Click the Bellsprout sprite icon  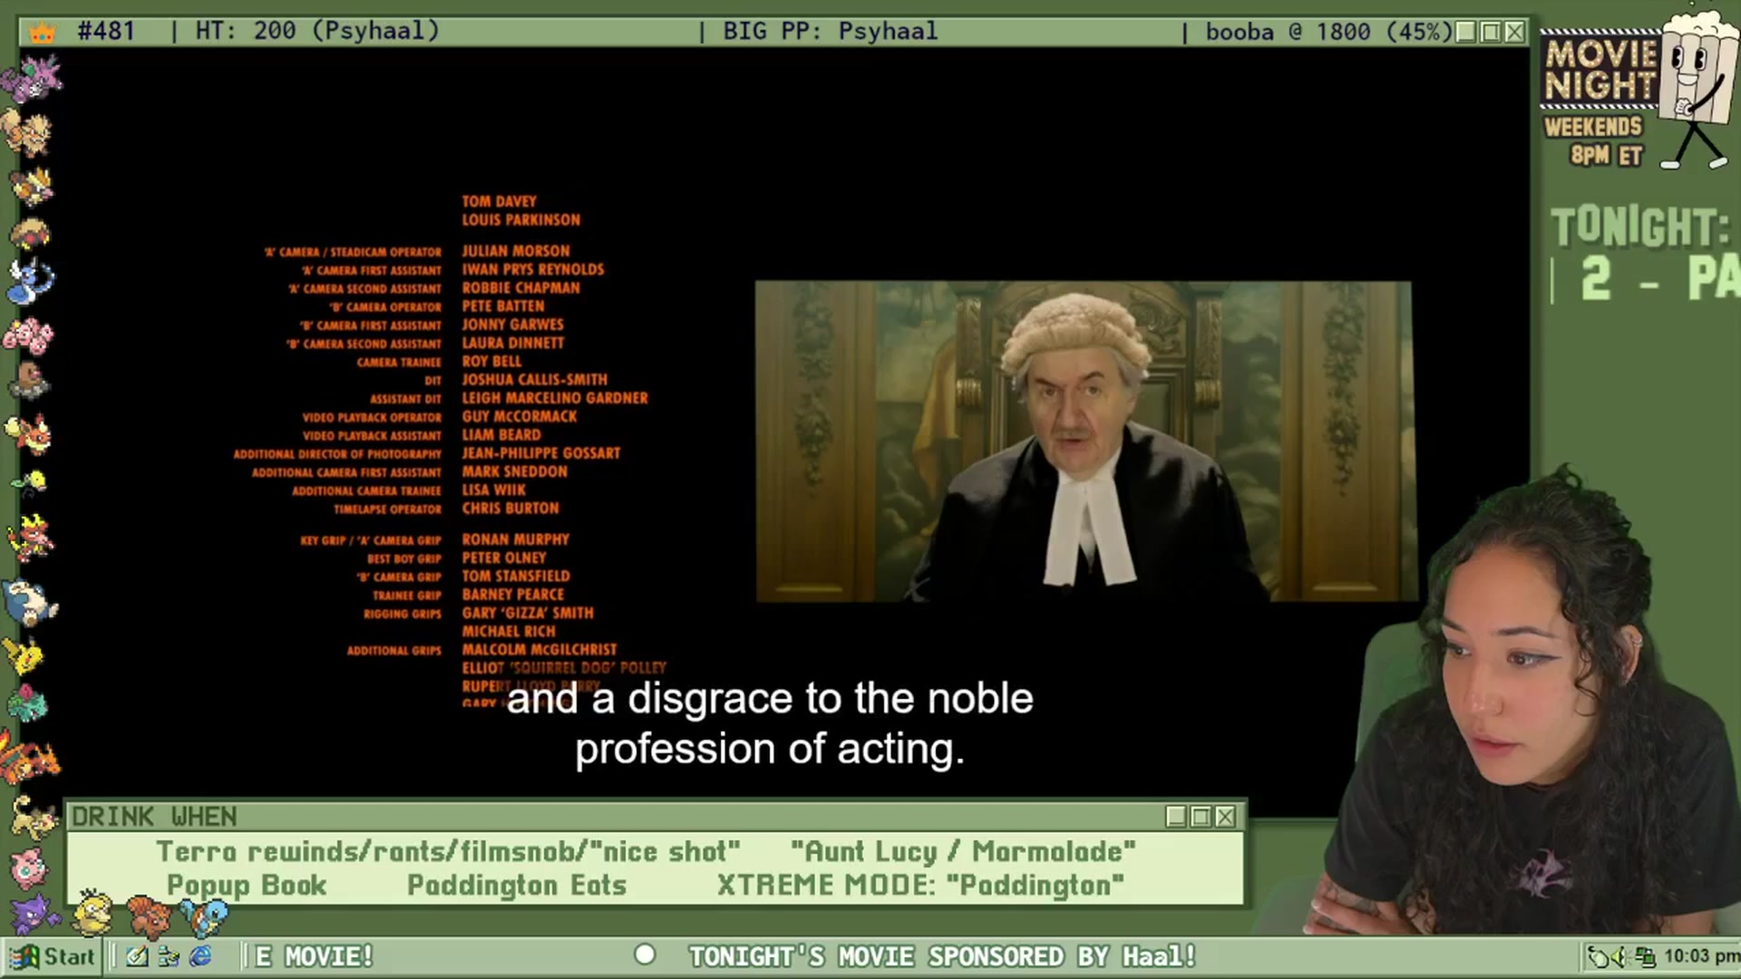pos(31,483)
